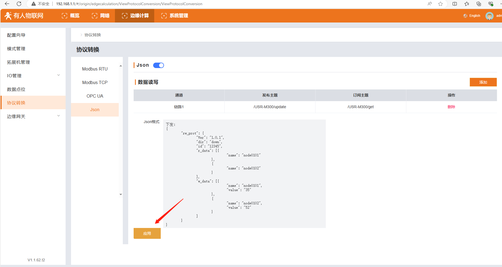The height and width of the screenshot is (267, 502).
Task: Click the favorite star icon in address bar
Action: pyautogui.click(x=440, y=4)
